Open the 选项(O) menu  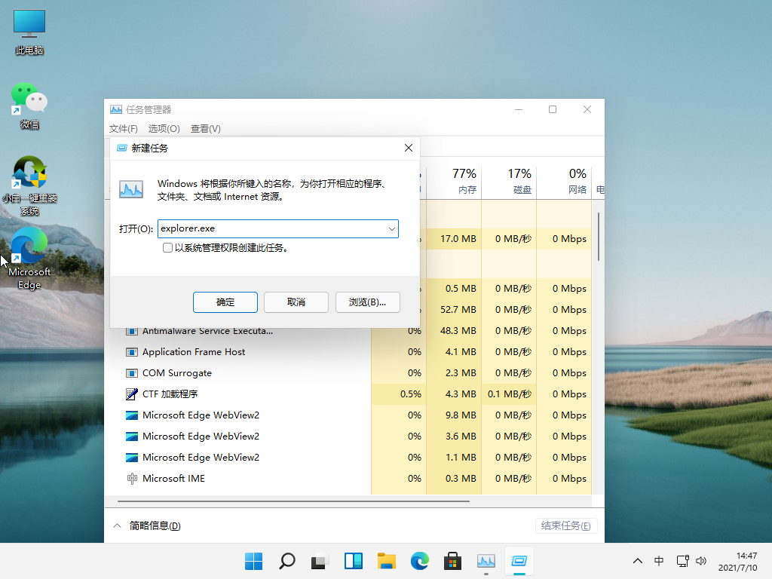click(x=164, y=129)
